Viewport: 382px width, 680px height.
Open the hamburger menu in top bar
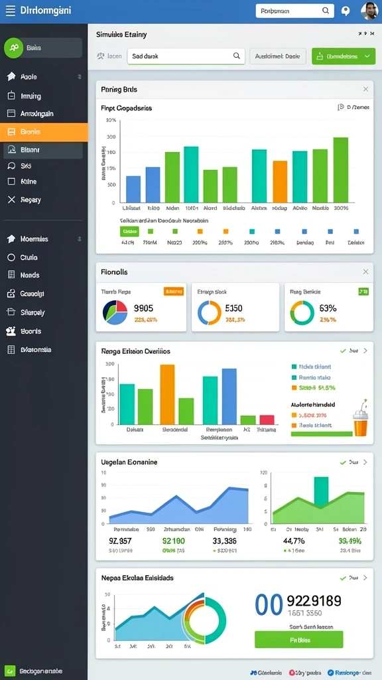coord(11,11)
